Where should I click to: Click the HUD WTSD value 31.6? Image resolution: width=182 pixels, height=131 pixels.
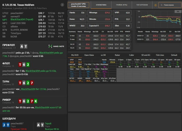72,81
